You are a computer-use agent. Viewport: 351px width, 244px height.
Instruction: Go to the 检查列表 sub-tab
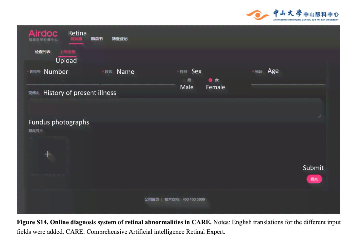42,52
